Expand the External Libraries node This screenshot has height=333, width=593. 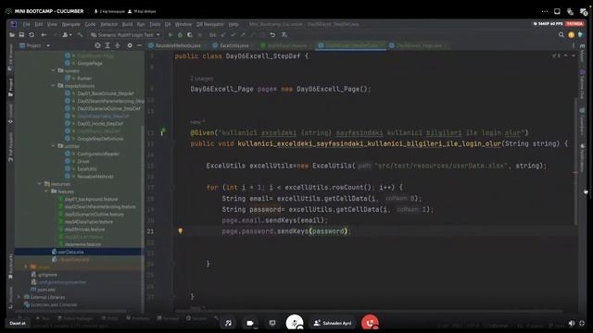(19, 297)
